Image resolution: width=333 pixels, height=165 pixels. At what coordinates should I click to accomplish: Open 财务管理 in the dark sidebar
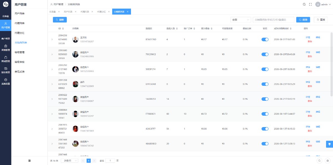coord(6,70)
